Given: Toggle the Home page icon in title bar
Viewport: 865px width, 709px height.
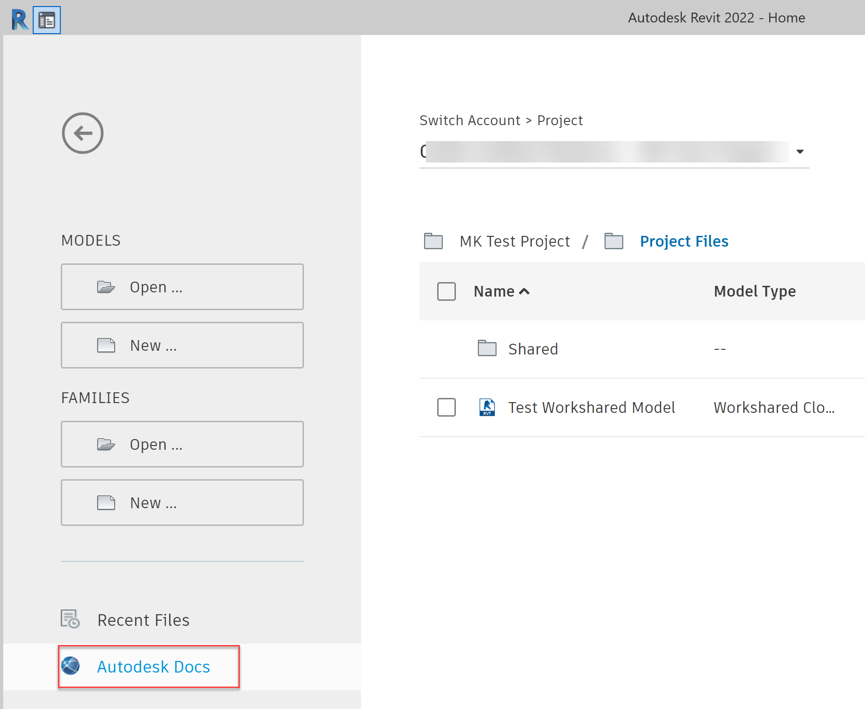Looking at the screenshot, I should tap(47, 20).
